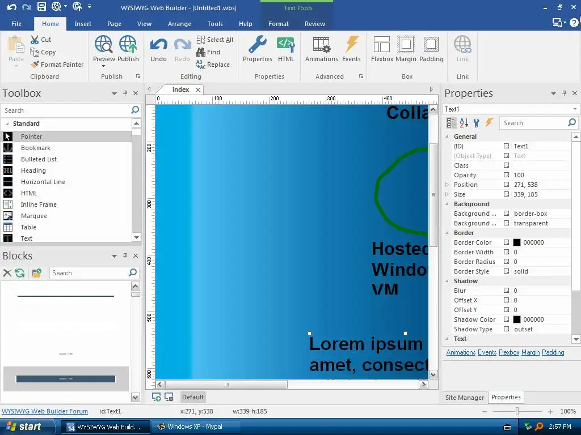
Task: Click the Animations link in Properties
Action: click(461, 352)
